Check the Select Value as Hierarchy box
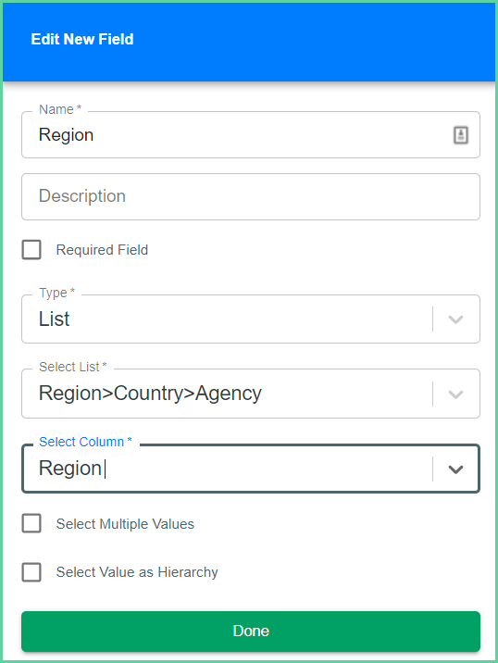Screen dimensions: 498x663 tap(31, 572)
